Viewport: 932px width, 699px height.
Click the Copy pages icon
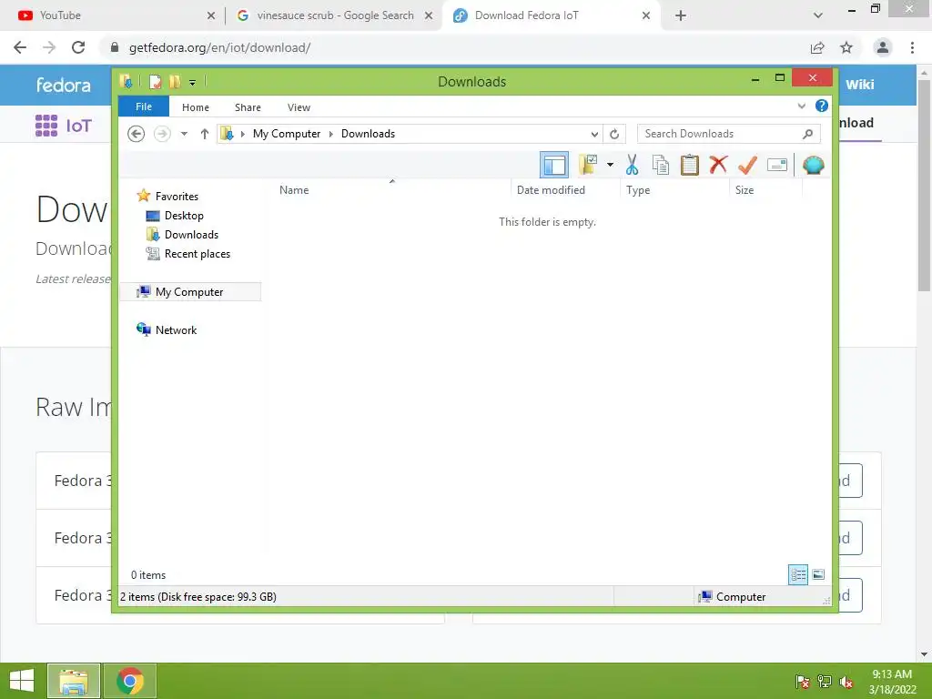tap(661, 165)
